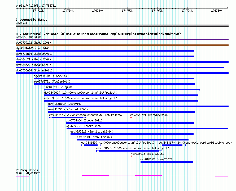Image resolution: width=236 pixels, height=191 pixels.
Task: Select the gray 3q26.31 cytogenetic band bar
Action: [x=122, y=26]
